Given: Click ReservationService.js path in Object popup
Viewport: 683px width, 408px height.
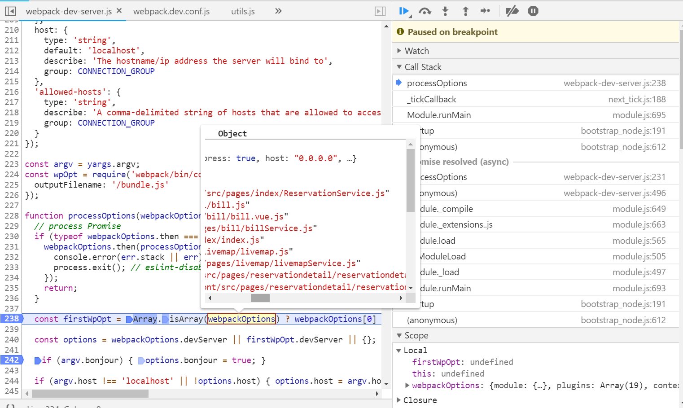Looking at the screenshot, I should 297,193.
